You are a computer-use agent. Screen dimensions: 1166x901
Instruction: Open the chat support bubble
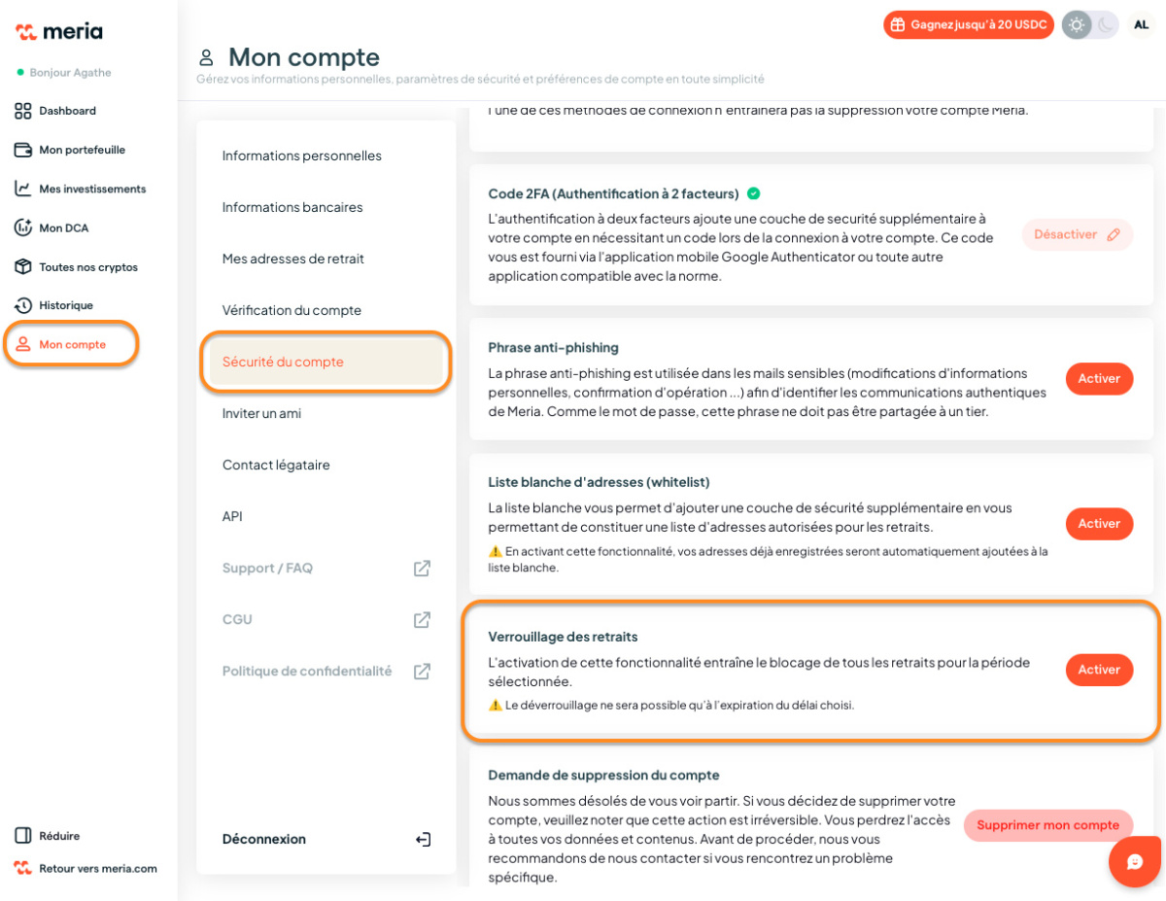[1134, 861]
